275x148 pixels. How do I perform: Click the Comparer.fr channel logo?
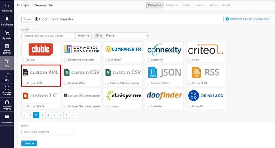[123, 49]
